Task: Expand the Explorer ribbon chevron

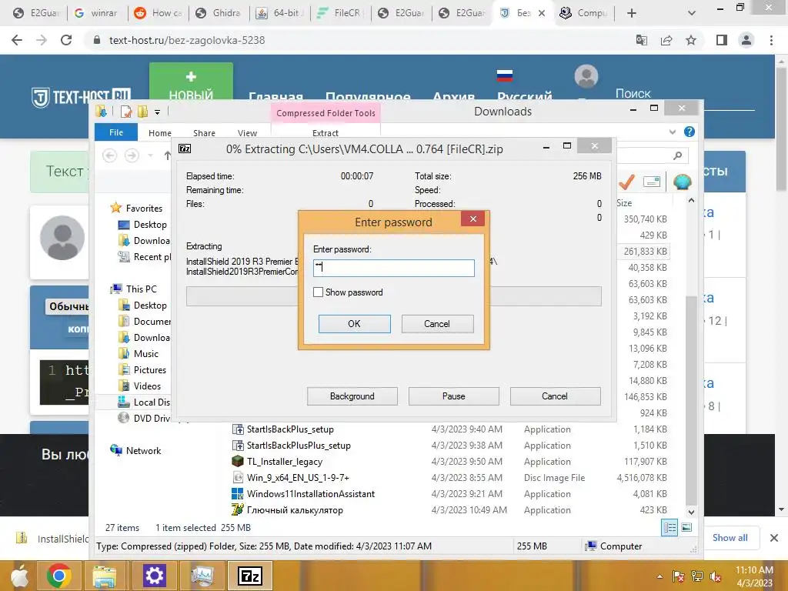Action: pos(673,132)
